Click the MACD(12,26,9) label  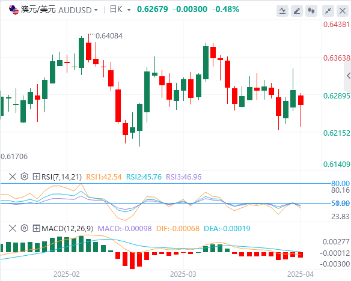coord(67,229)
